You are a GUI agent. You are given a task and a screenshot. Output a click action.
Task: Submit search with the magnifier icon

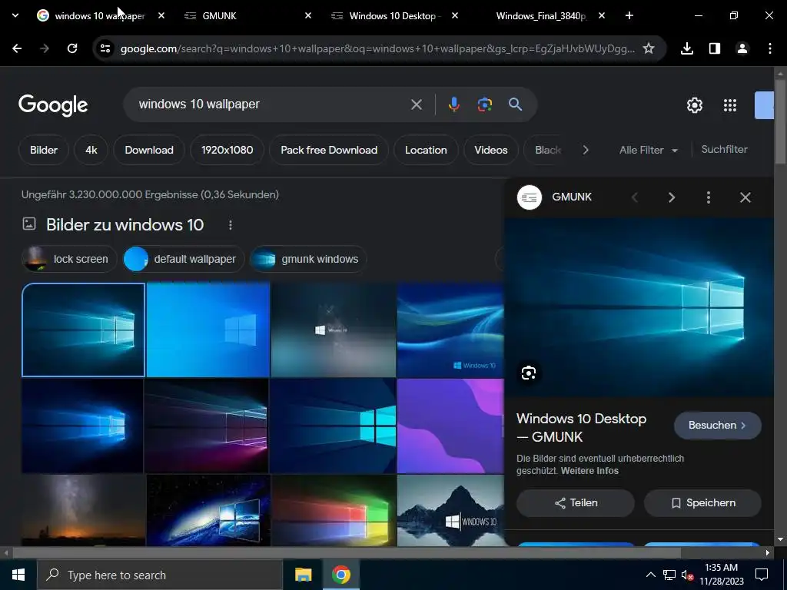point(516,104)
